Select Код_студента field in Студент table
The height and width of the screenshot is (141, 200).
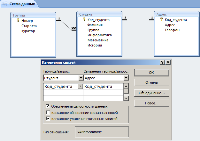click(98, 20)
